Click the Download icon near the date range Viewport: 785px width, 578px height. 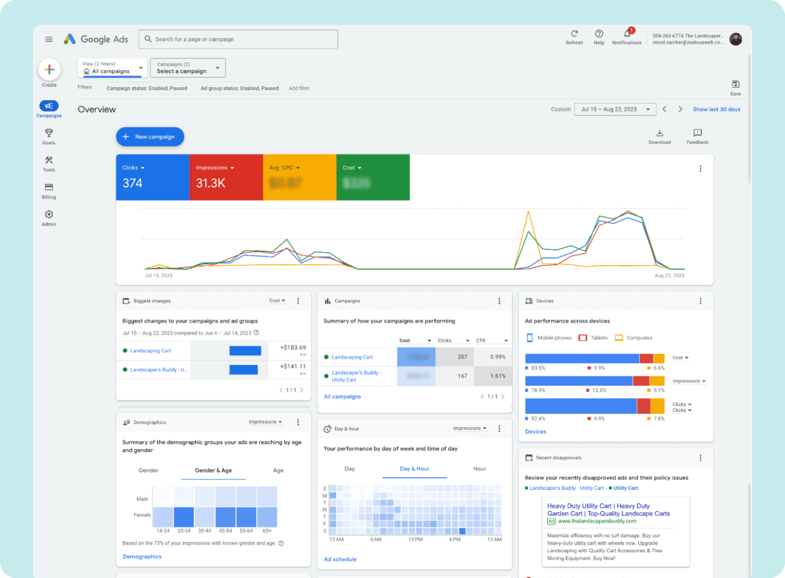[x=659, y=134]
